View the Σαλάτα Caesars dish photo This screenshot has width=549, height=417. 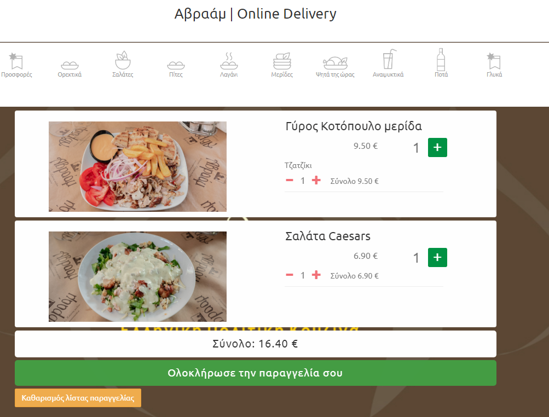click(x=137, y=276)
